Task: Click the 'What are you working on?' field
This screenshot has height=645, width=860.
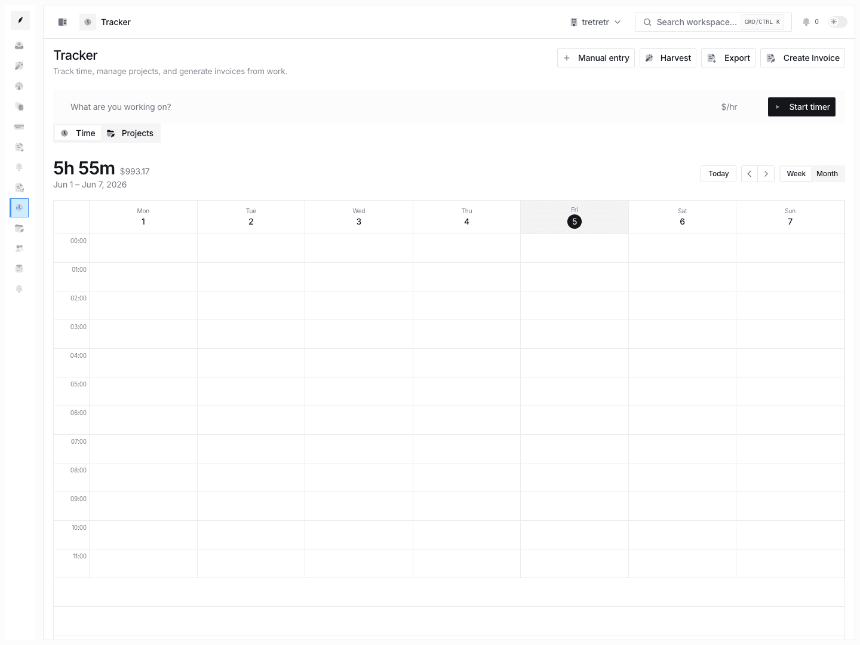Action: click(x=388, y=107)
